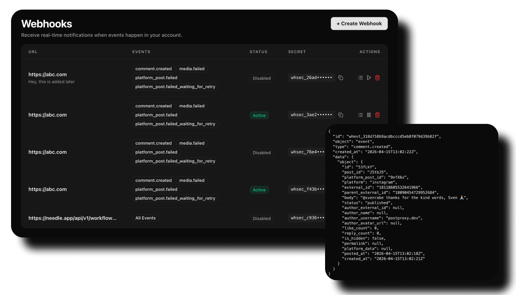Click comment.created tag in the whsec_76e4 row
This screenshot has width=516, height=295.
[x=153, y=143]
